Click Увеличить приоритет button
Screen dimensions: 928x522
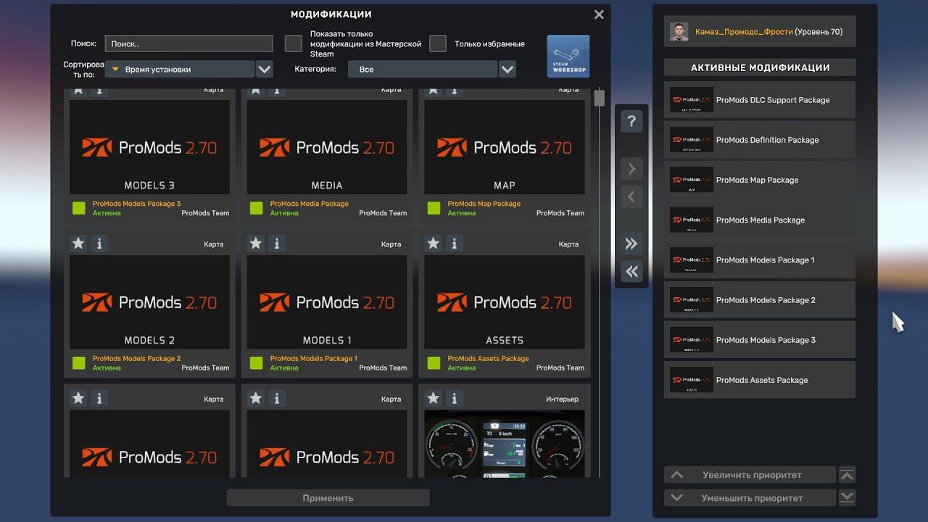[x=750, y=475]
